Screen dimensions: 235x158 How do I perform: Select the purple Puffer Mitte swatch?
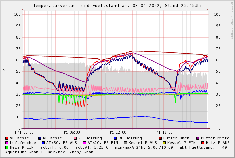pos(198,138)
